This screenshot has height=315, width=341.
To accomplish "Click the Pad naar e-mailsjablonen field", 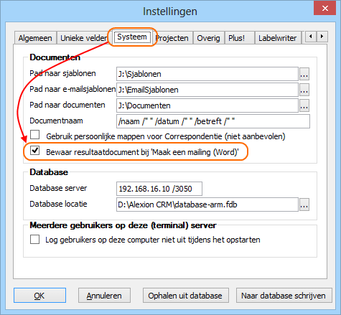I will tap(207, 90).
